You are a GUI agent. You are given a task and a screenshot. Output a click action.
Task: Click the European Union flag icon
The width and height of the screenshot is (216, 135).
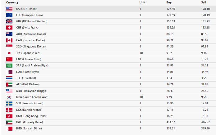[x=9, y=15]
